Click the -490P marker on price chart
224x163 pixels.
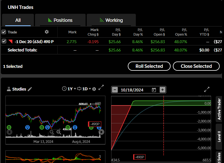point(95,124)
